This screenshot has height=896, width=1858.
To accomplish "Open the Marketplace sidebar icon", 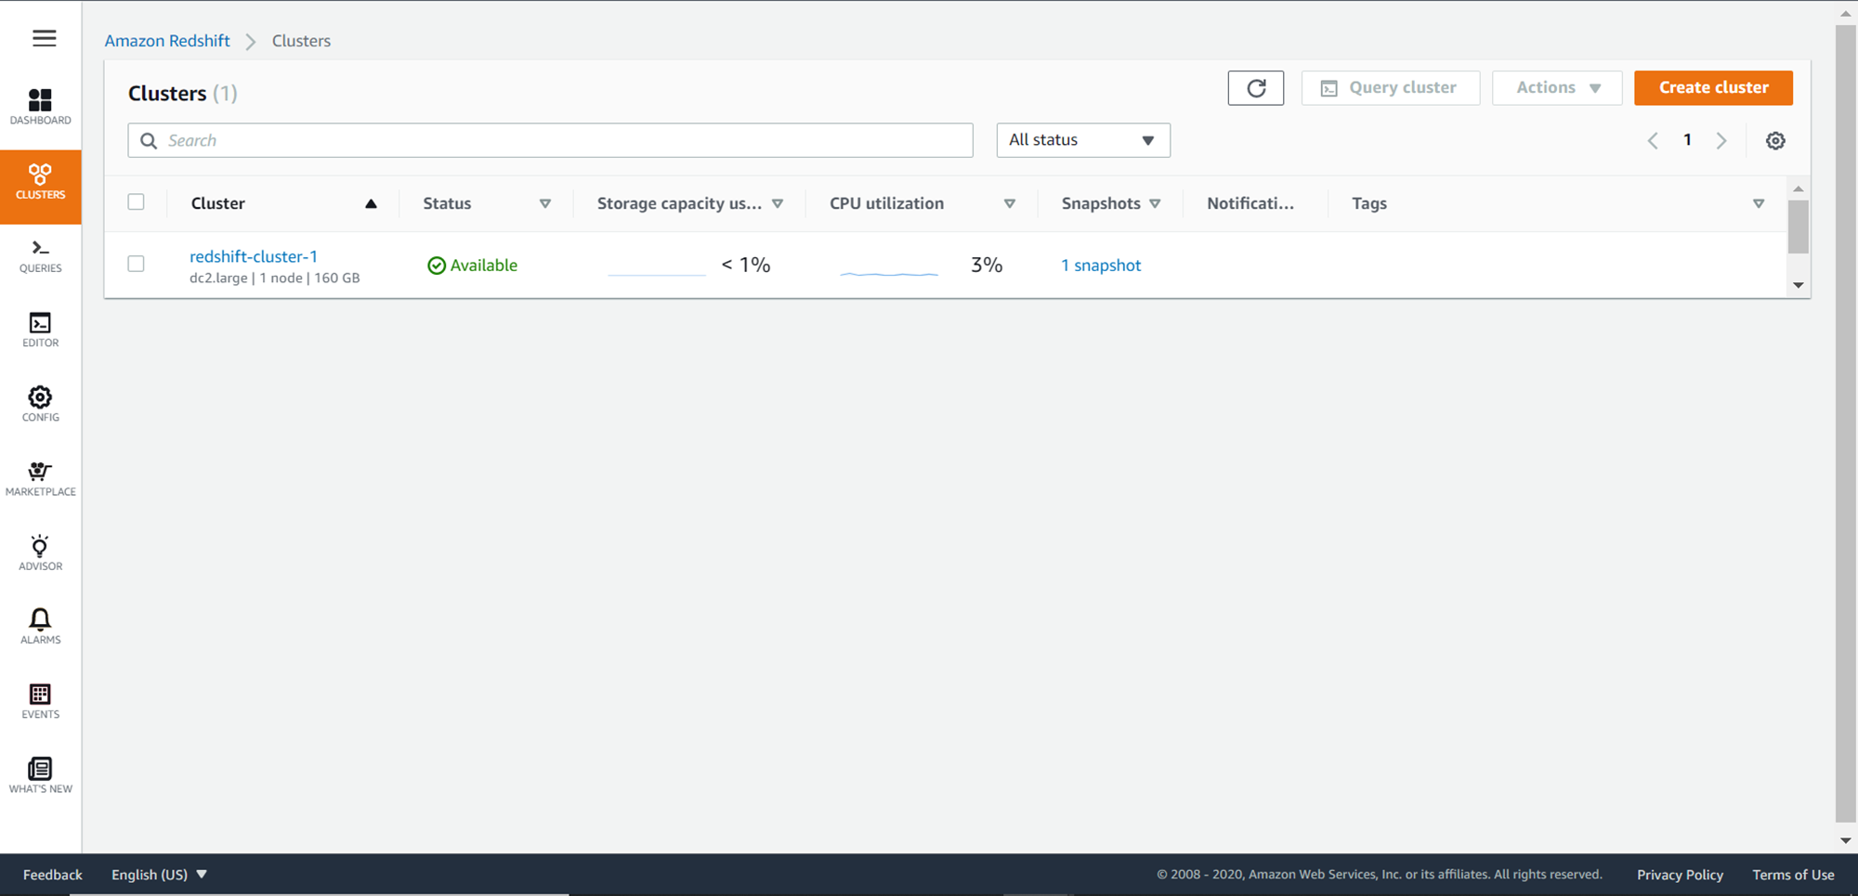I will point(40,479).
